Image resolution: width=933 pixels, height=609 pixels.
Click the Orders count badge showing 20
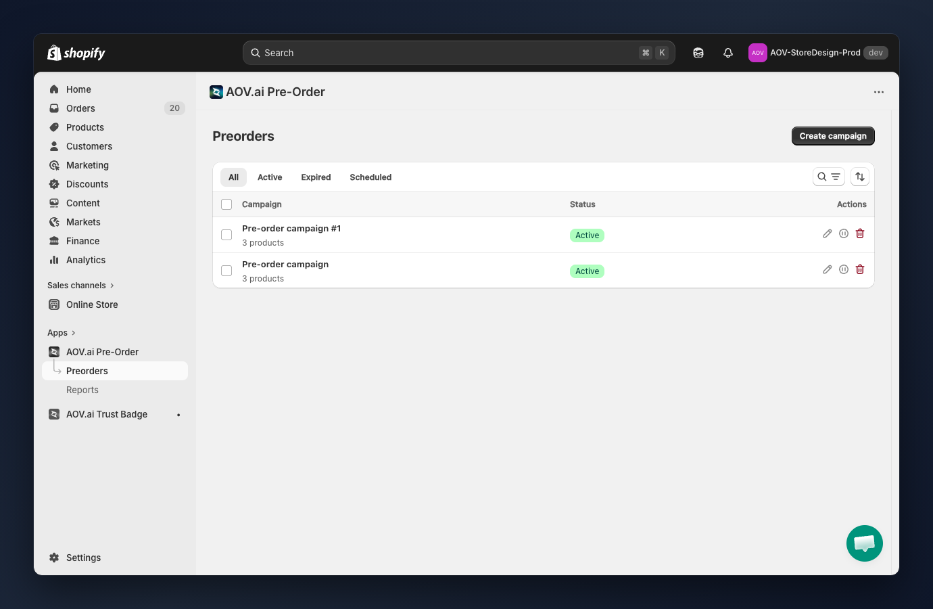click(x=174, y=108)
